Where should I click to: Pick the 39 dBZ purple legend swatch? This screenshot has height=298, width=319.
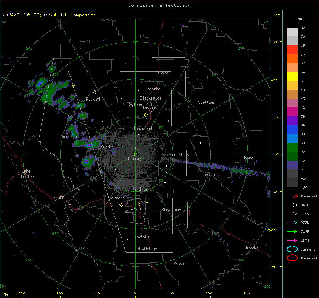292,120
